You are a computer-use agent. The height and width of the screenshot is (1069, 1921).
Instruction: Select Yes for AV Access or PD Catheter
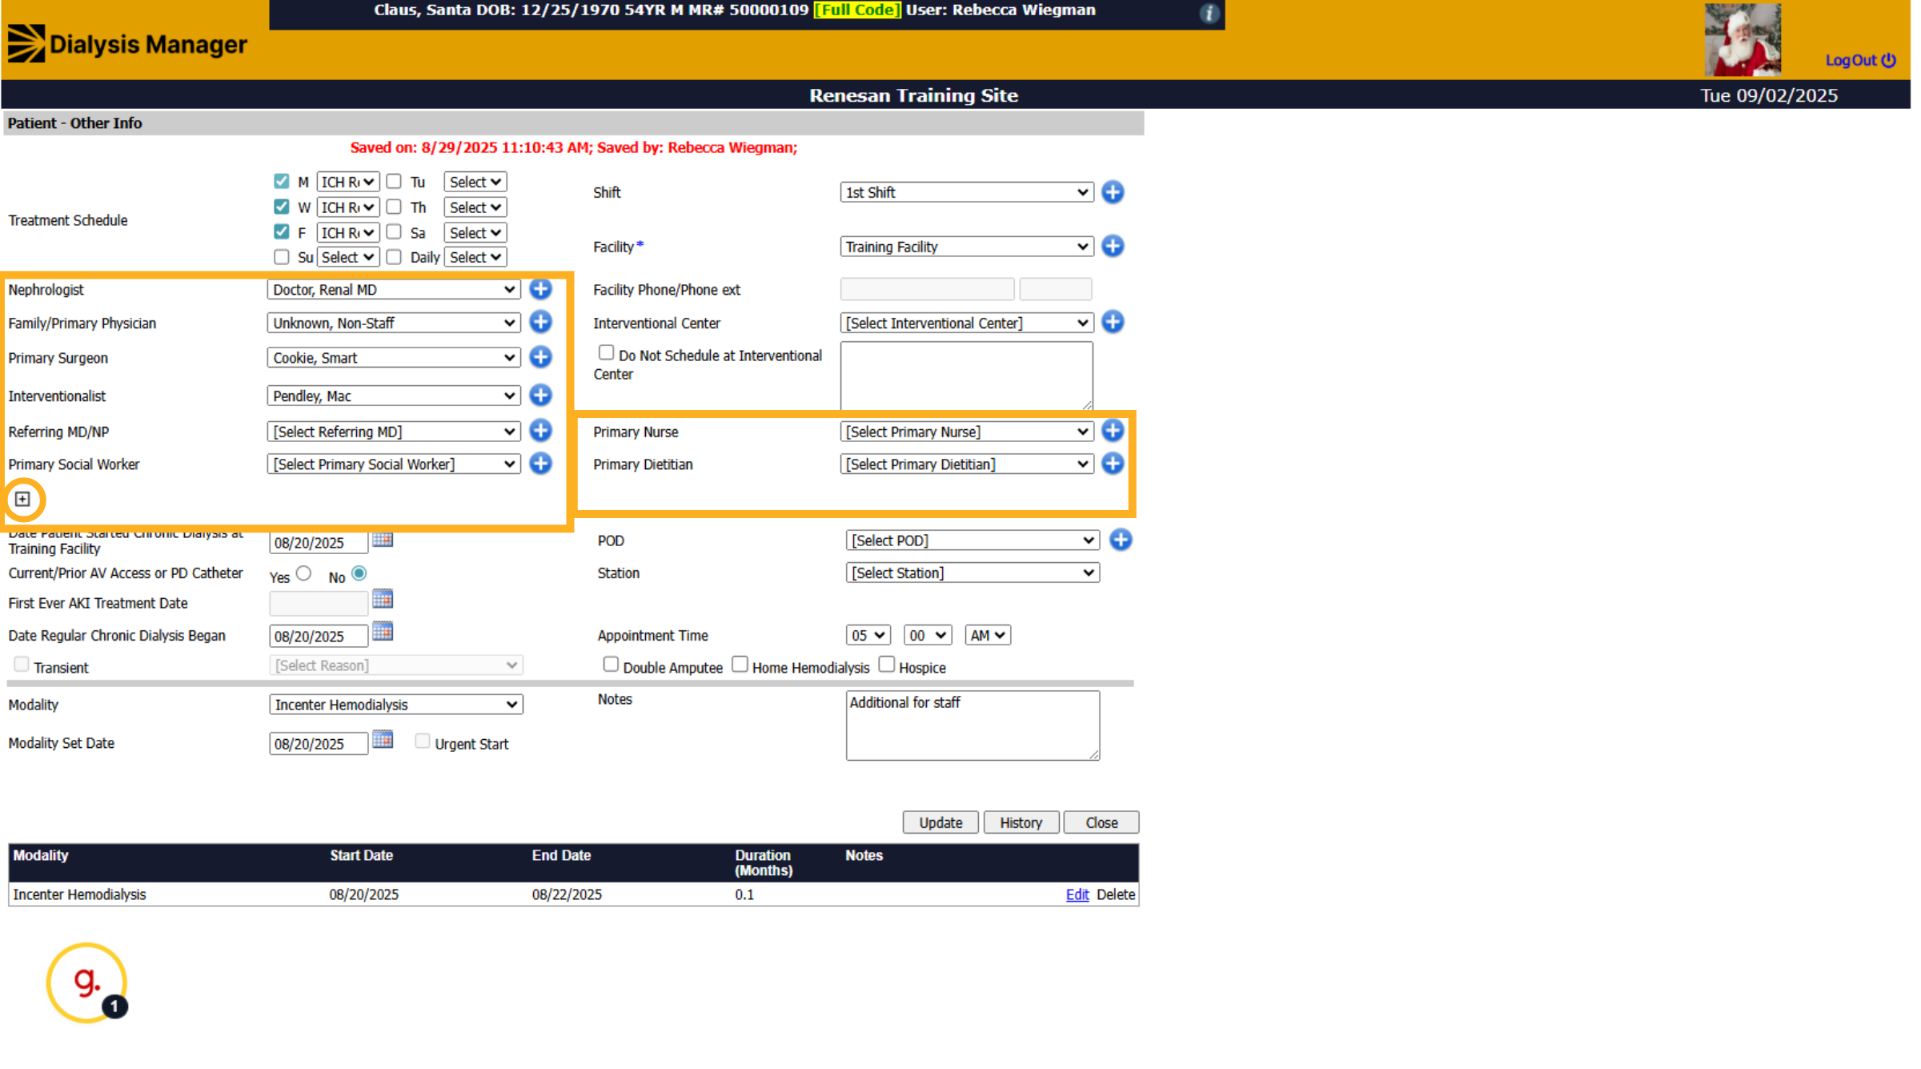pos(303,573)
